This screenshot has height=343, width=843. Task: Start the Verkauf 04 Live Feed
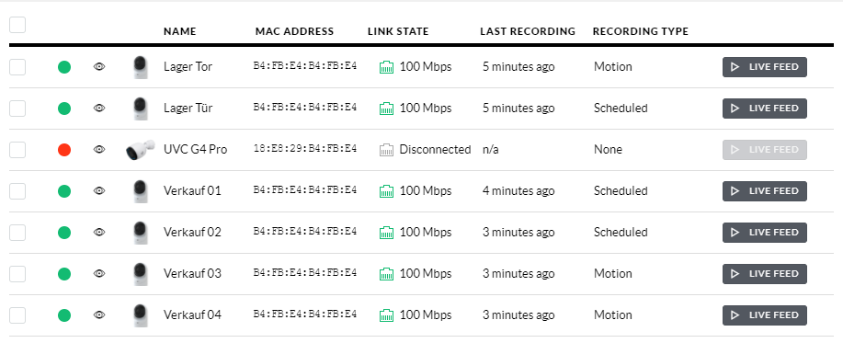coord(765,315)
